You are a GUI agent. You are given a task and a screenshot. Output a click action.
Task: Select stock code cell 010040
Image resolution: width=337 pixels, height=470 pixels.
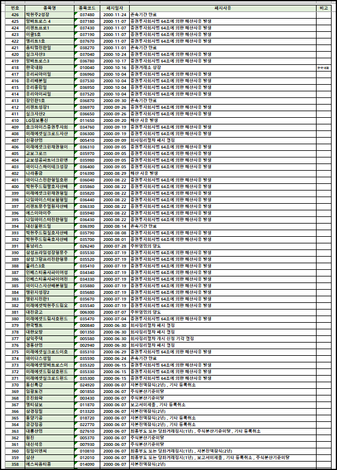(x=87, y=68)
